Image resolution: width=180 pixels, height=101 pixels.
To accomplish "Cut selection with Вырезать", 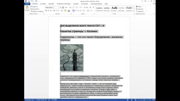I will click(34, 7).
